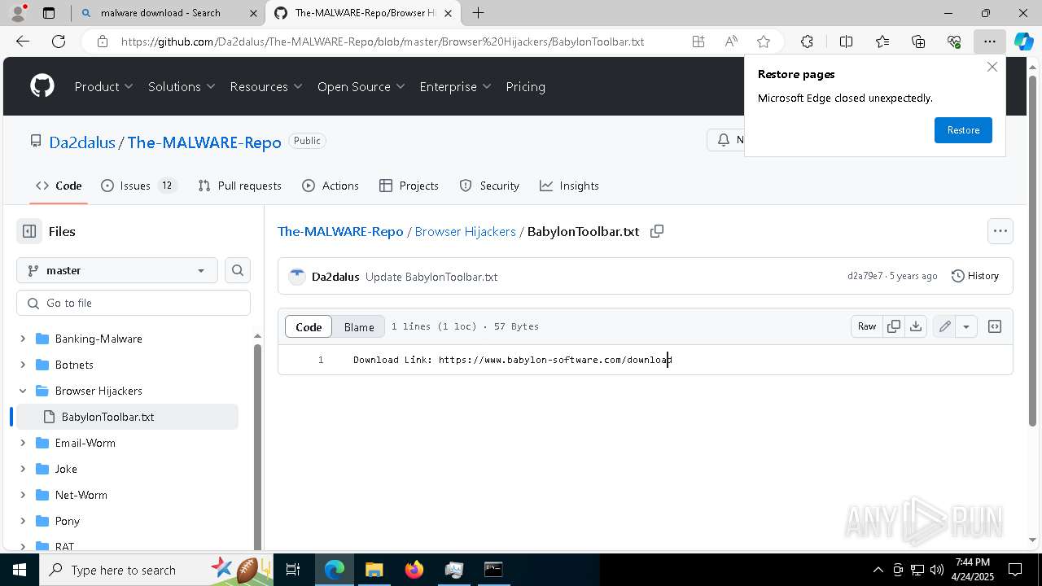The width and height of the screenshot is (1042, 586).
Task: Expand the Botnets folder
Action: pos(23,365)
